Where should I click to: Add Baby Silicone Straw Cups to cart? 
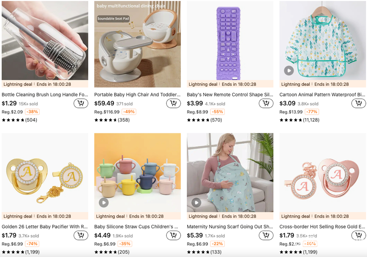173,236
